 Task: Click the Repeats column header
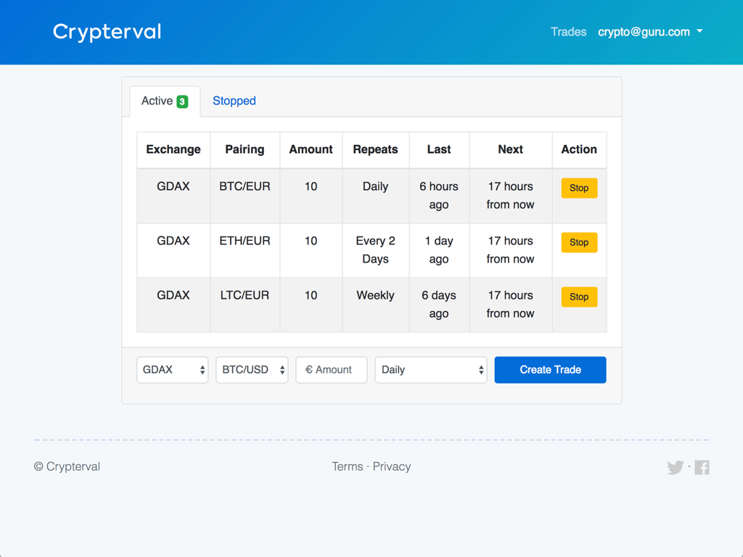375,149
